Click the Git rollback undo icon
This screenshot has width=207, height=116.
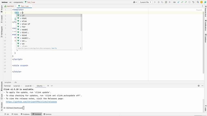(193, 2)
